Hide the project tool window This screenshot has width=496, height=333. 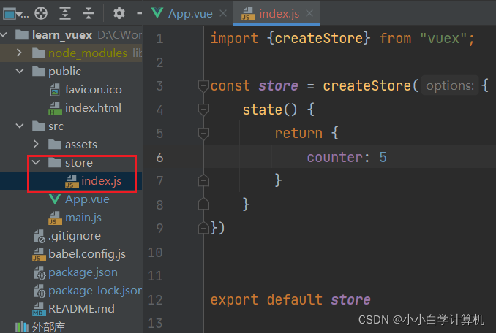coord(139,14)
